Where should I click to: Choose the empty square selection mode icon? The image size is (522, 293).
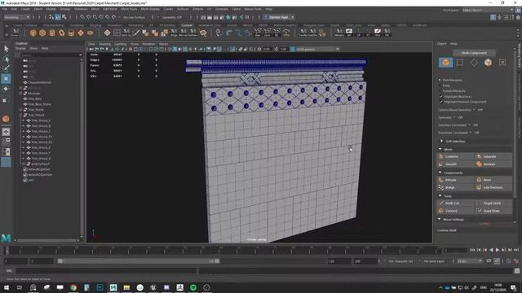pyautogui.click(x=460, y=63)
